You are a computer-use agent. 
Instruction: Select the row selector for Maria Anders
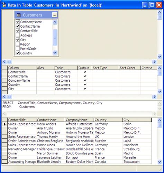(4, 124)
